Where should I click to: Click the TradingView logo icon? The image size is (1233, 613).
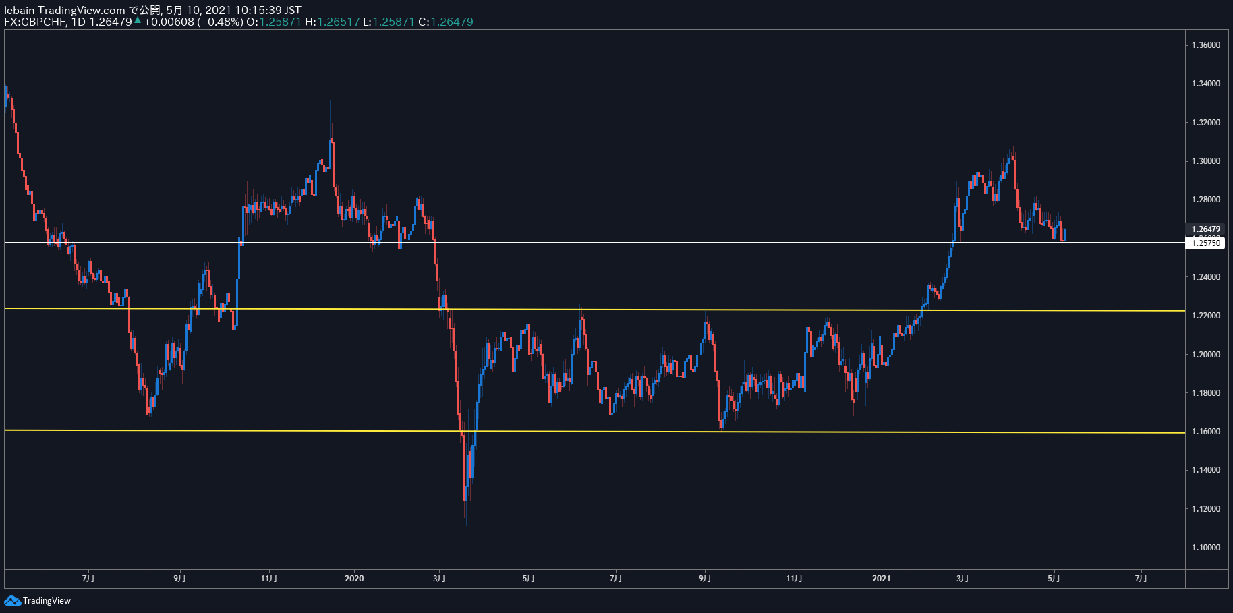[12, 600]
